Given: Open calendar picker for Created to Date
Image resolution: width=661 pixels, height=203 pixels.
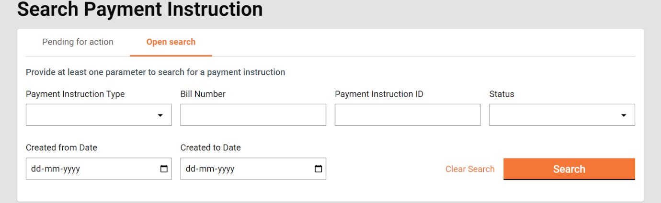Looking at the screenshot, I should (x=318, y=169).
